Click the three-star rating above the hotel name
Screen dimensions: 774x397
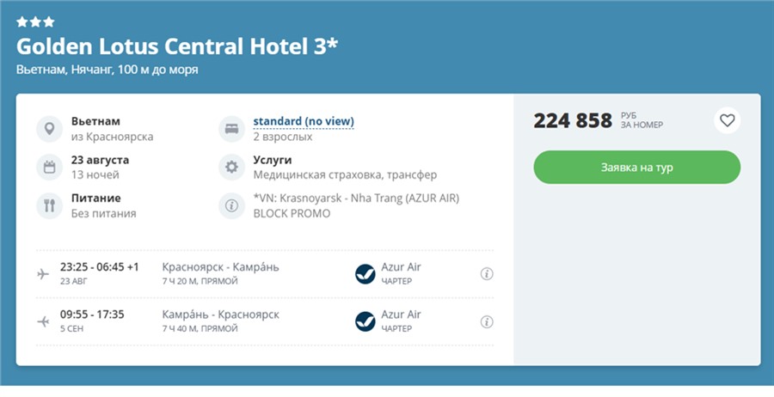click(35, 21)
